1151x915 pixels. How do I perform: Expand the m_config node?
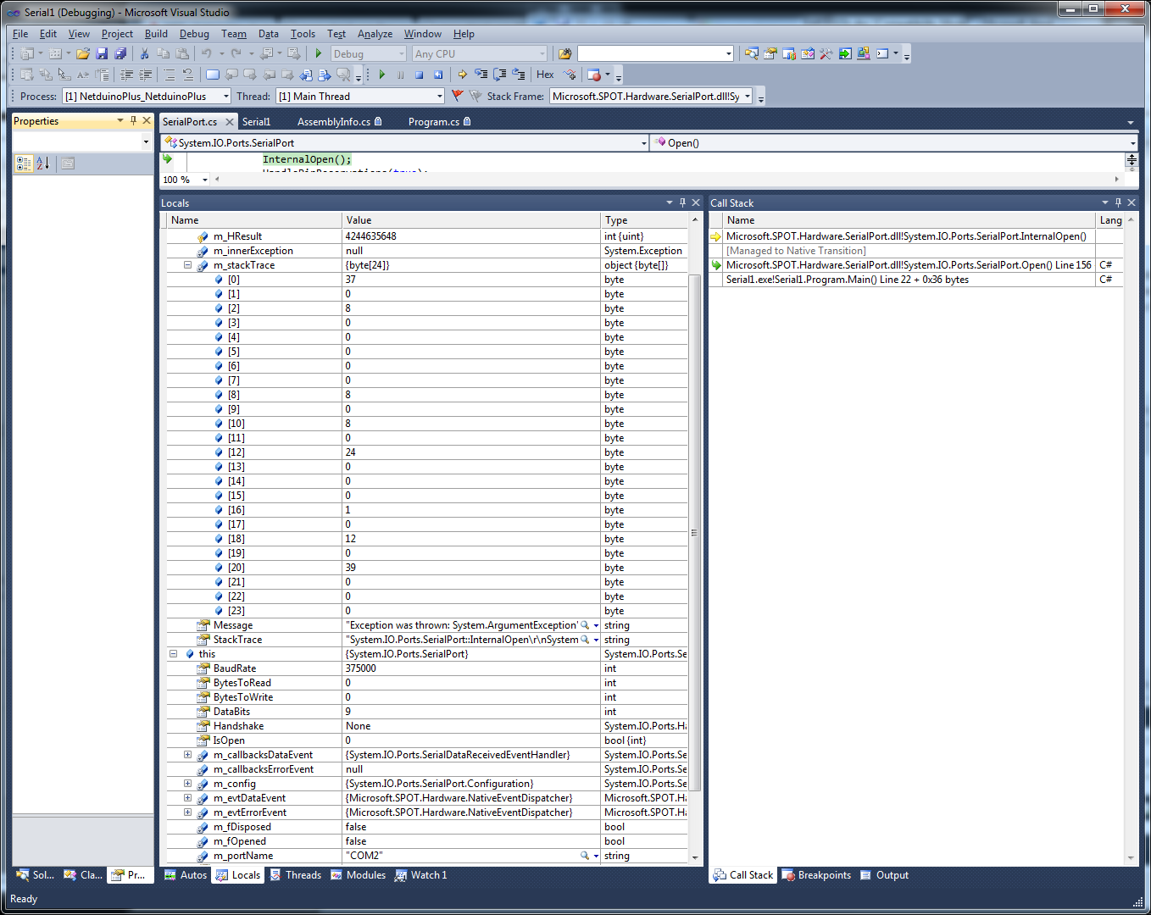point(187,784)
